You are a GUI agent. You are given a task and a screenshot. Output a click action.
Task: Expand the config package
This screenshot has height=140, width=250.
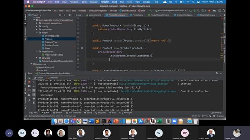point(37,26)
